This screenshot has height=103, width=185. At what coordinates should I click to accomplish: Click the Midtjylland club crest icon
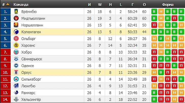coord(16,18)
